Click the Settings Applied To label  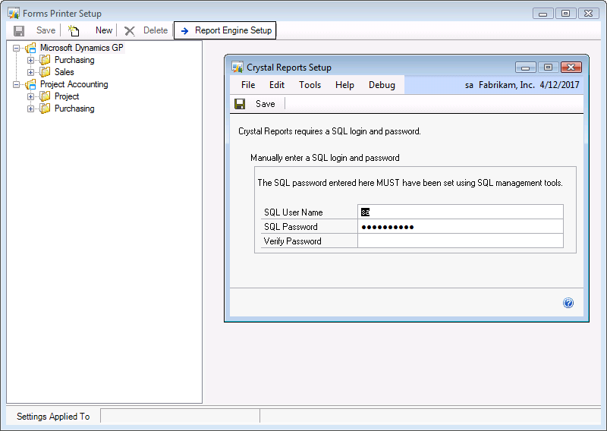click(x=53, y=417)
